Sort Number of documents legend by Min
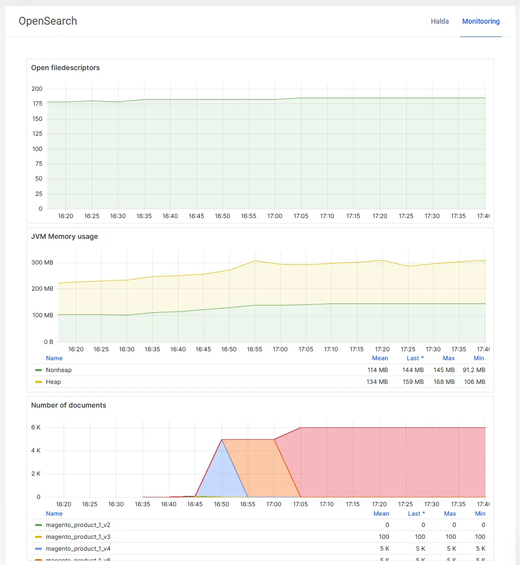The height and width of the screenshot is (565, 520). 480,514
